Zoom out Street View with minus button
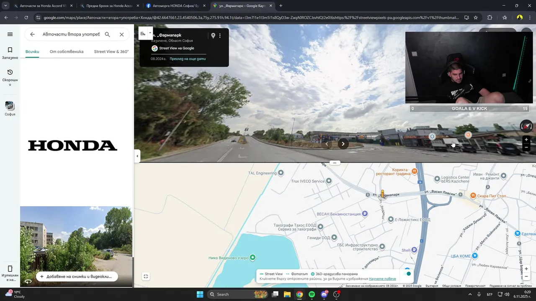 click(x=526, y=147)
